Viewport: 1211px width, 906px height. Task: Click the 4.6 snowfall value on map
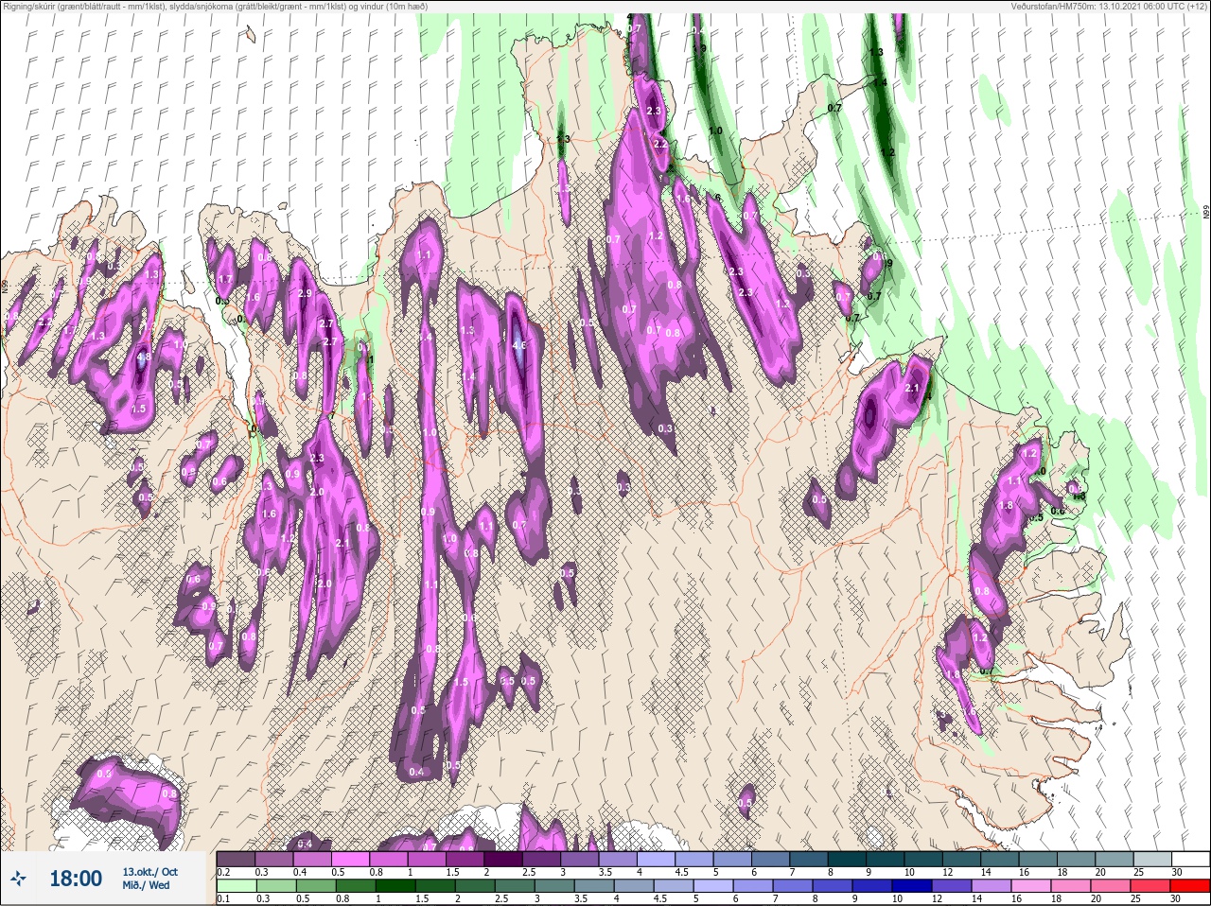coord(518,346)
